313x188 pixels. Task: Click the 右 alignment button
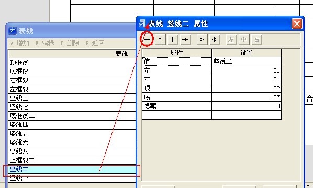(x=256, y=40)
